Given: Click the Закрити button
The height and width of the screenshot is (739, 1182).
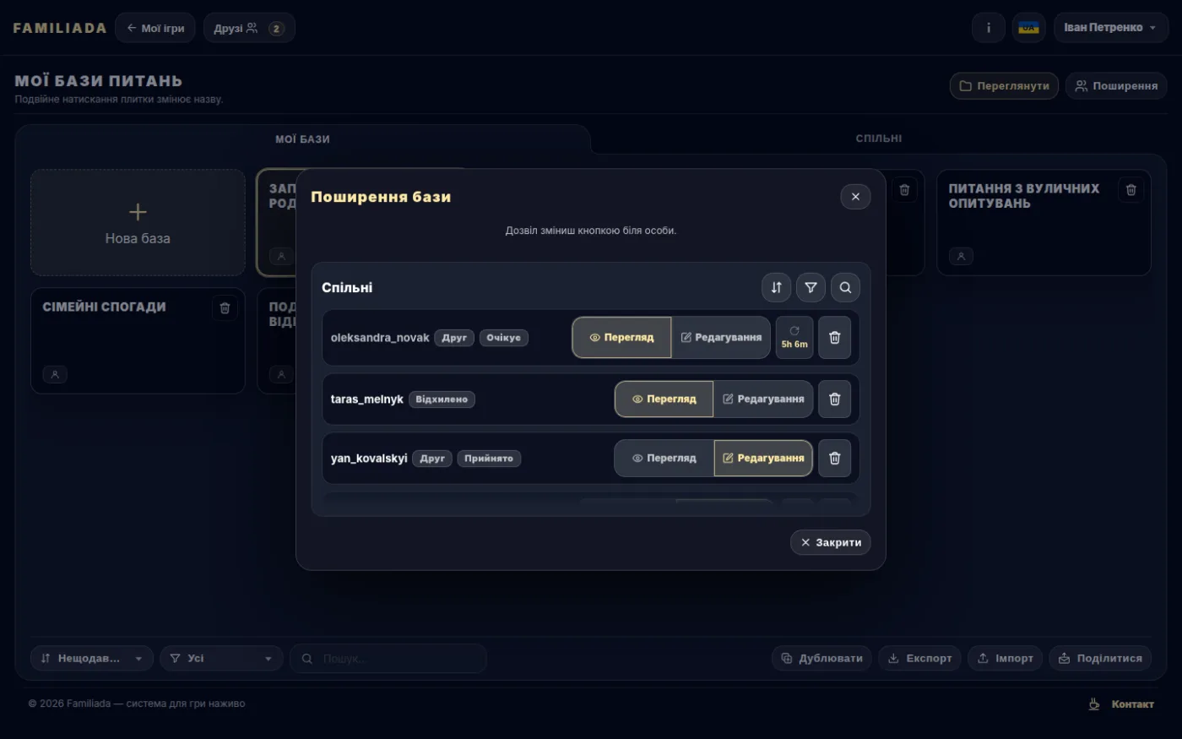Looking at the screenshot, I should coord(831,542).
